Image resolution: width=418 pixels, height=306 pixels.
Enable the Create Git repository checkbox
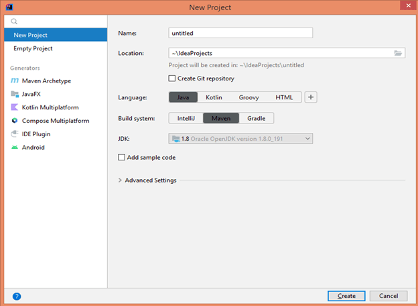(x=172, y=79)
